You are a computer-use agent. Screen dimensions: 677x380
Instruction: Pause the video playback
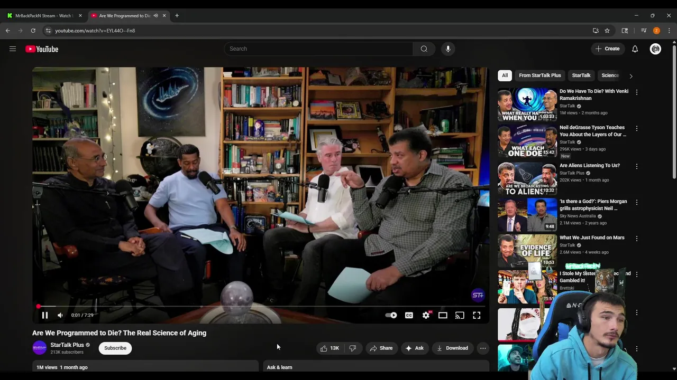(44, 315)
